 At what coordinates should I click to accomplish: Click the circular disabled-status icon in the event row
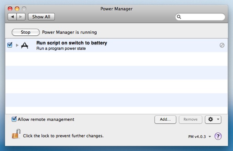(x=222, y=45)
